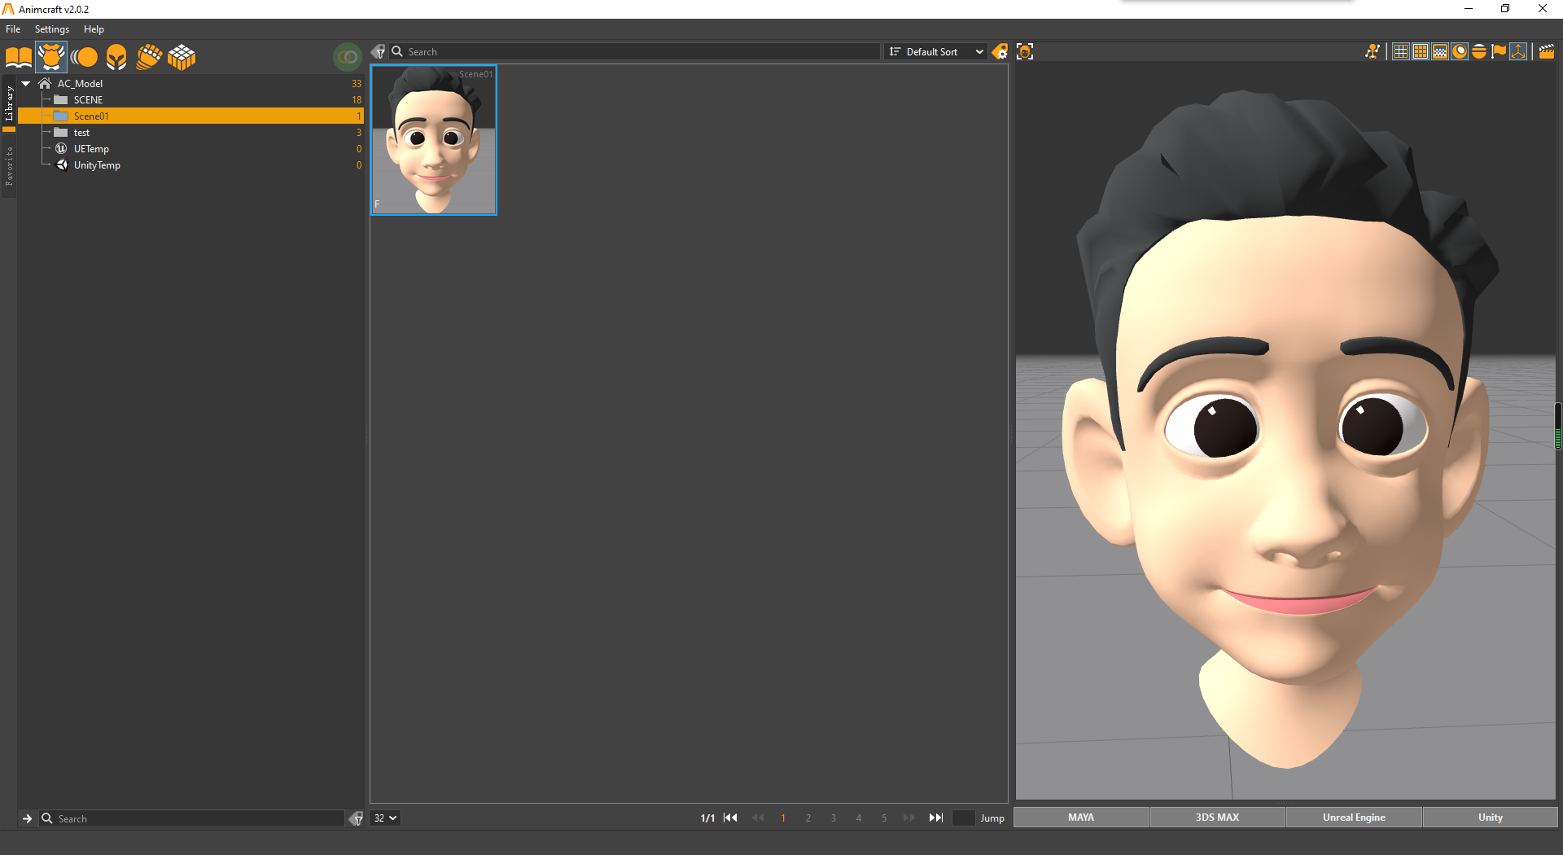Screen dimensions: 1563x855
Task: Select the Scene01 folder row
Action: click(x=190, y=116)
